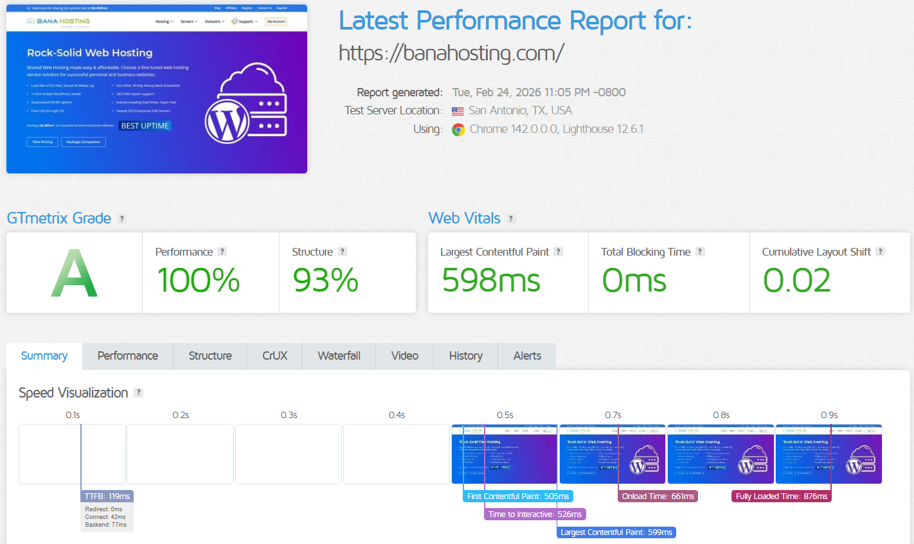Click the 0.8s filmstrip frame
Screen dimensions: 914x544
(721, 454)
